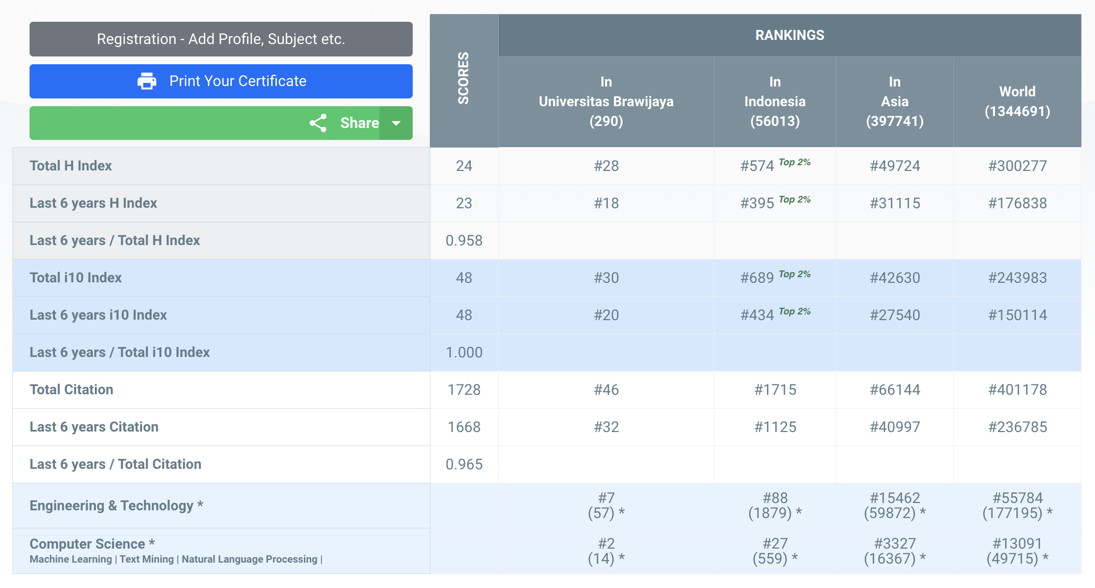Open the Share dropdown arrow
The image size is (1095, 588).
(x=396, y=123)
